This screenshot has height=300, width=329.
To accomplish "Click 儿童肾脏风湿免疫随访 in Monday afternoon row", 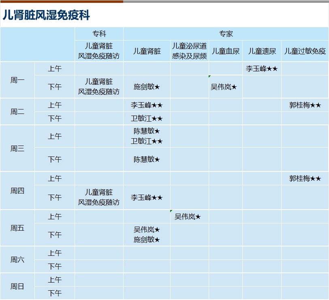I will pyautogui.click(x=99, y=86).
